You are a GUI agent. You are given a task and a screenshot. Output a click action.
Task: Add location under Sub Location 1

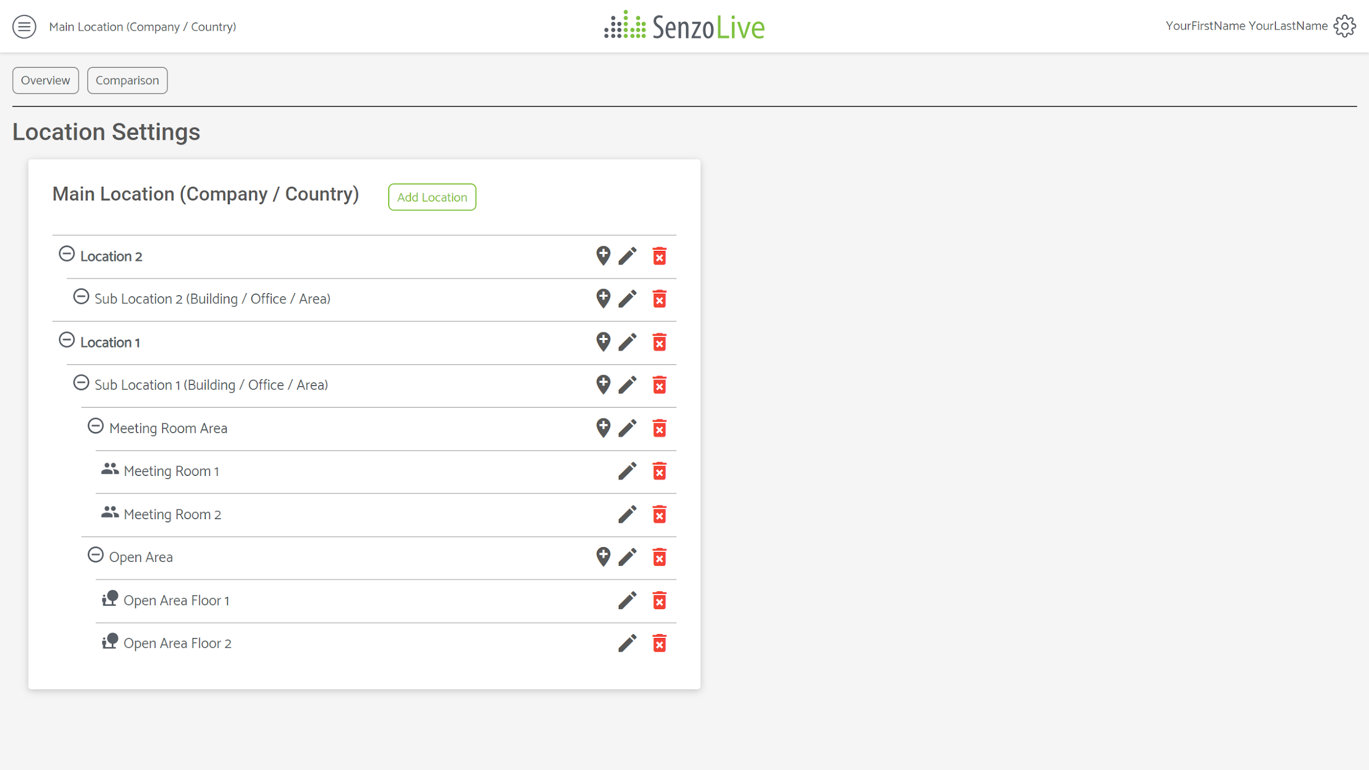603,384
